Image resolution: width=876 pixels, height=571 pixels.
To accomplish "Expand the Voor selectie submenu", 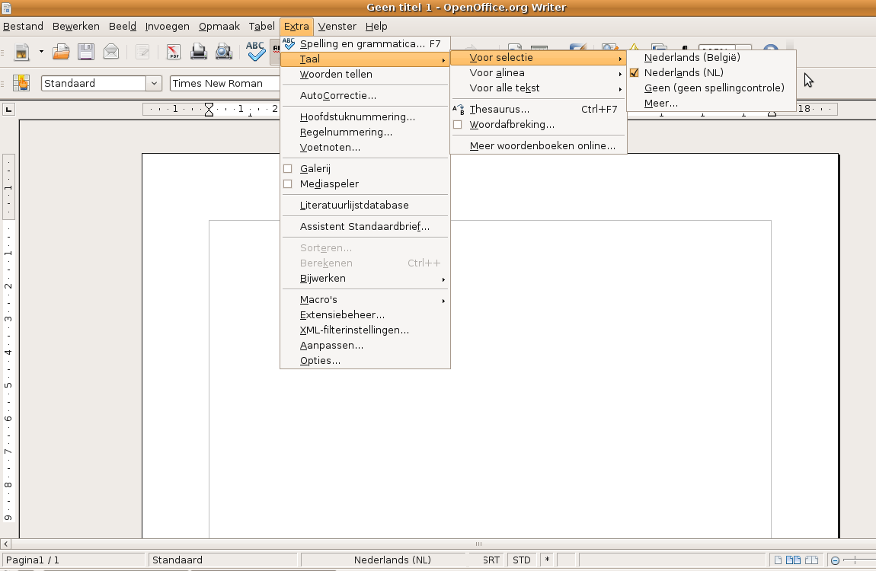I will coord(539,58).
